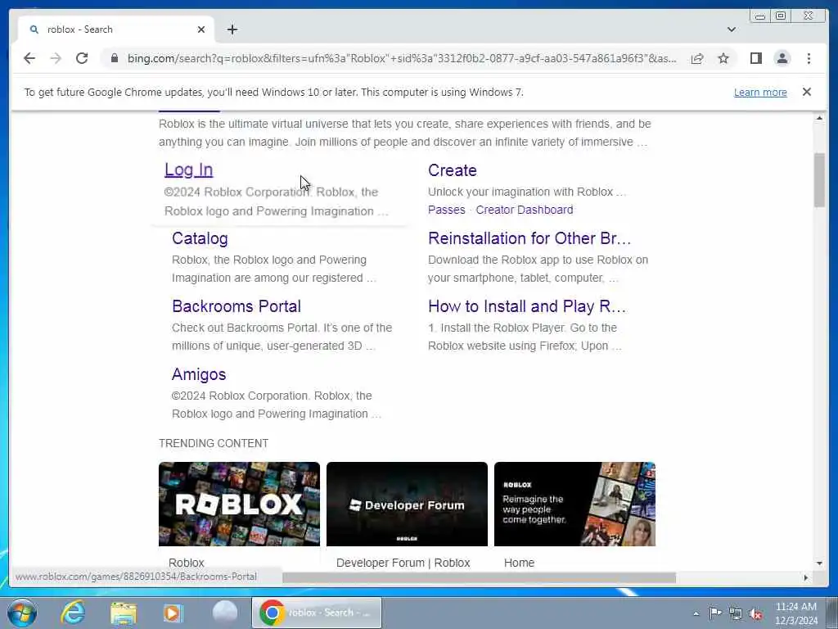Viewport: 838px width, 629px height.
Task: Open the Chrome side panel
Action: (755, 58)
